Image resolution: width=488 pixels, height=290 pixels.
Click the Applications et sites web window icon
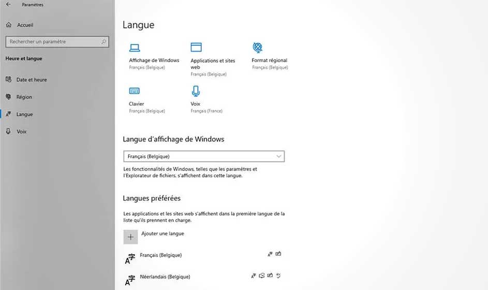(196, 47)
